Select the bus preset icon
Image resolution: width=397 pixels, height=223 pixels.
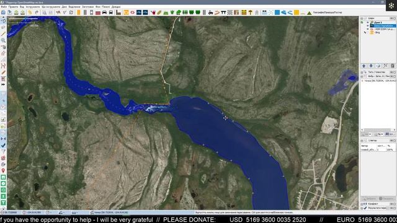click(111, 12)
